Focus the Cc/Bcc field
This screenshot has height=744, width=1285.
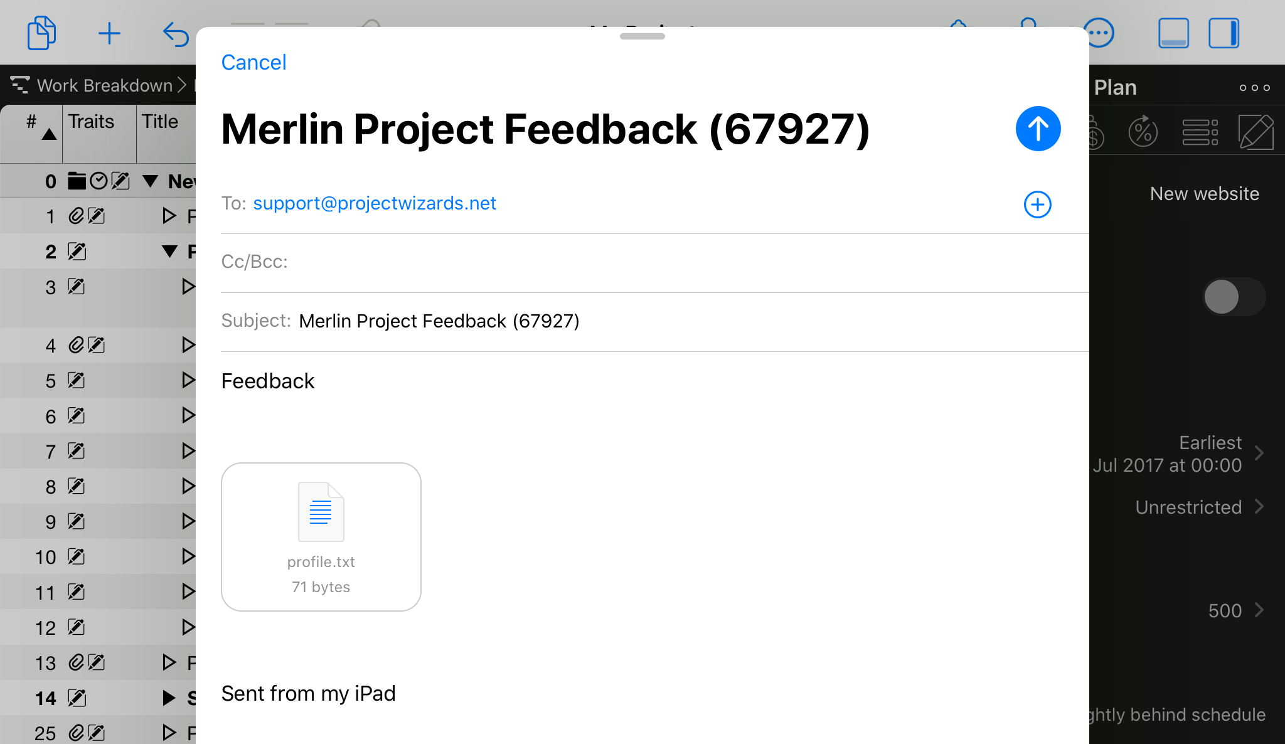pos(654,262)
